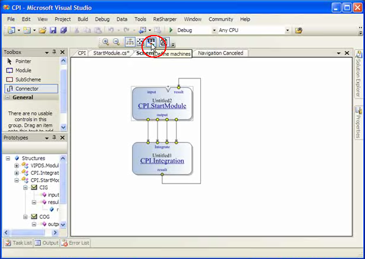The image size is (365, 259).
Task: Click the Start Debugging green arrow
Action: pos(171,30)
